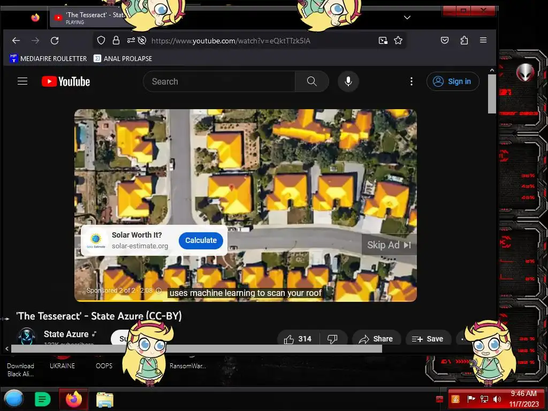Open the Firefox extensions puzzle icon
The image size is (548, 411).
(464, 40)
